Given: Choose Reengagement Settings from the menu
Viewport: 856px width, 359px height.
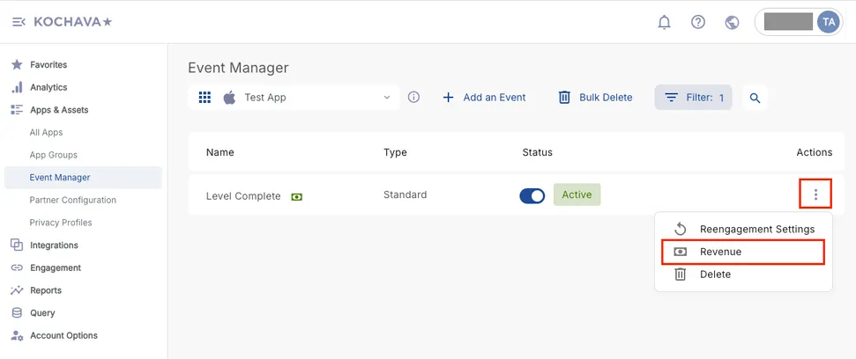Looking at the screenshot, I should click(x=743, y=230).
